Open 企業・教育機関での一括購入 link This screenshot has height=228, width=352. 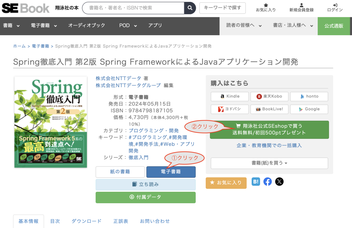(x=269, y=145)
